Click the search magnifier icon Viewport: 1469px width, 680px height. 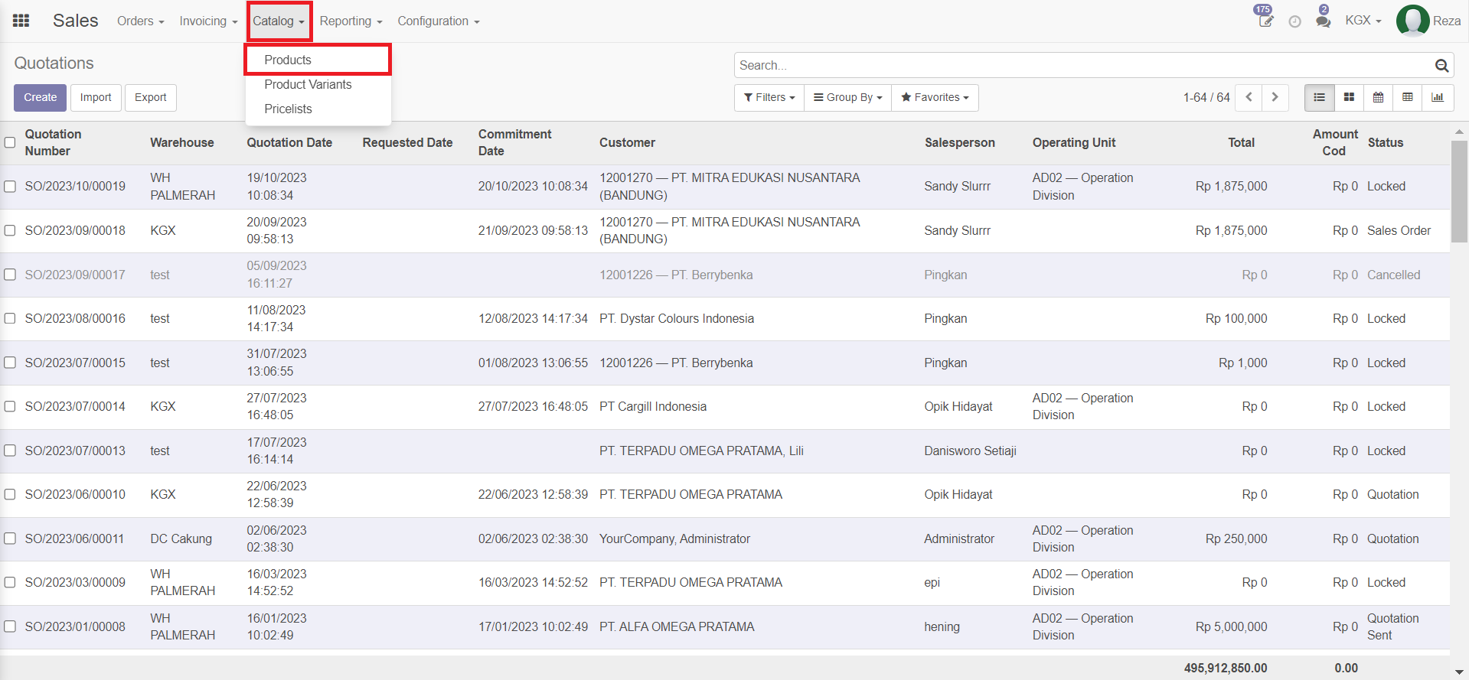(x=1441, y=66)
